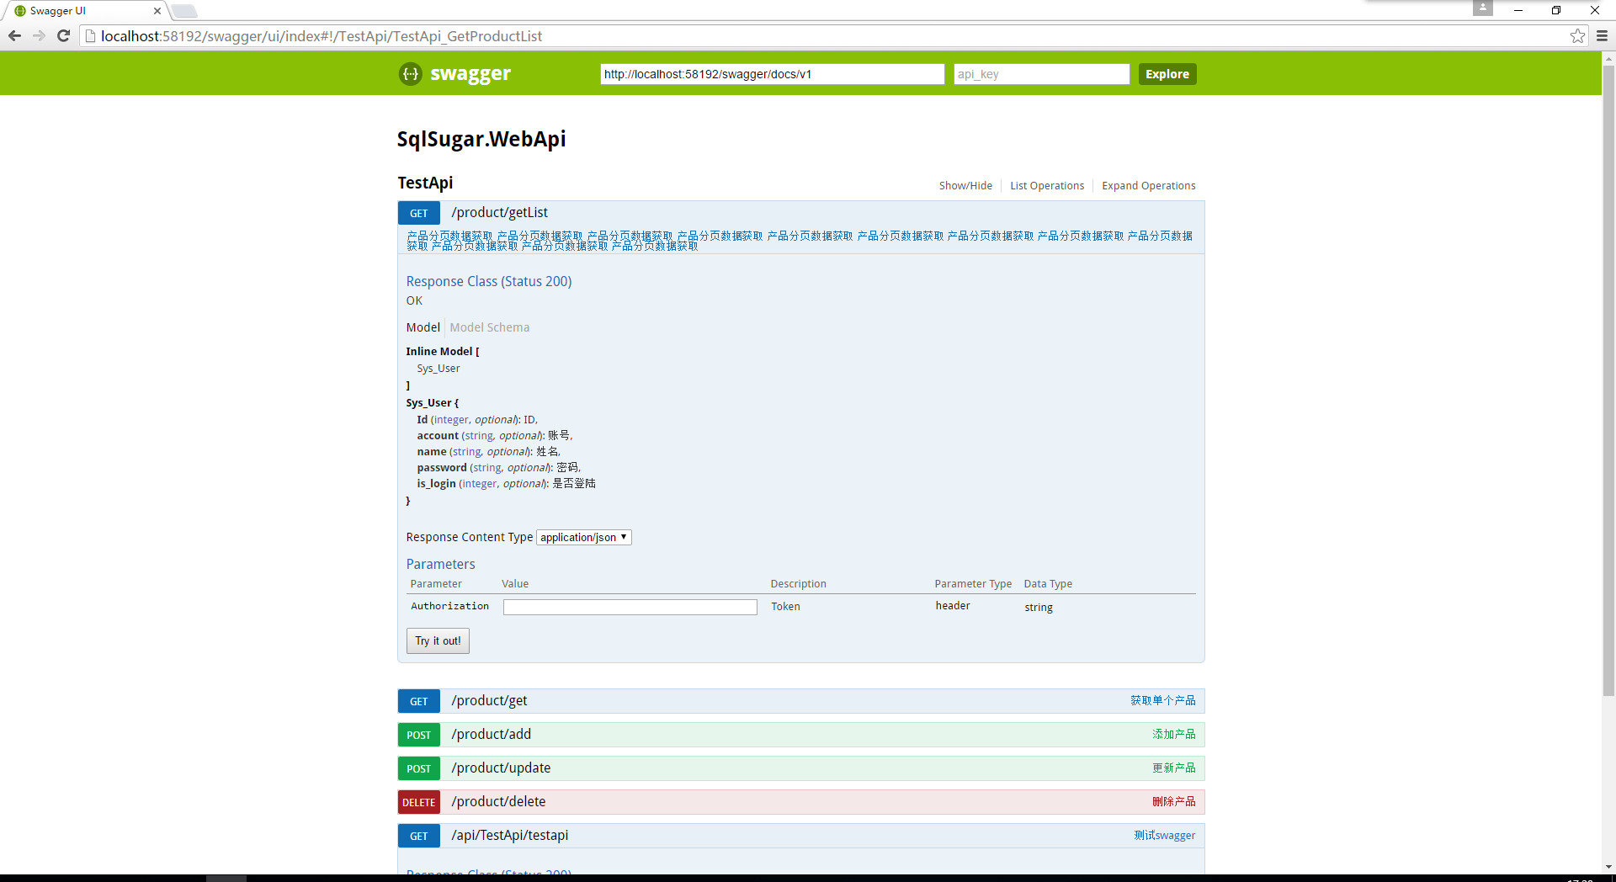
Task: Collapse the /api/TestApi/testapi operation
Action: pos(509,836)
